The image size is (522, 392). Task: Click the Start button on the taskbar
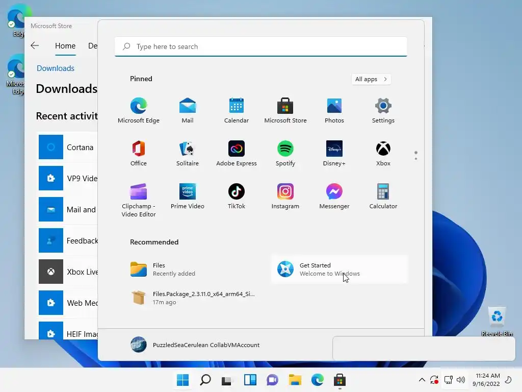pos(182,380)
